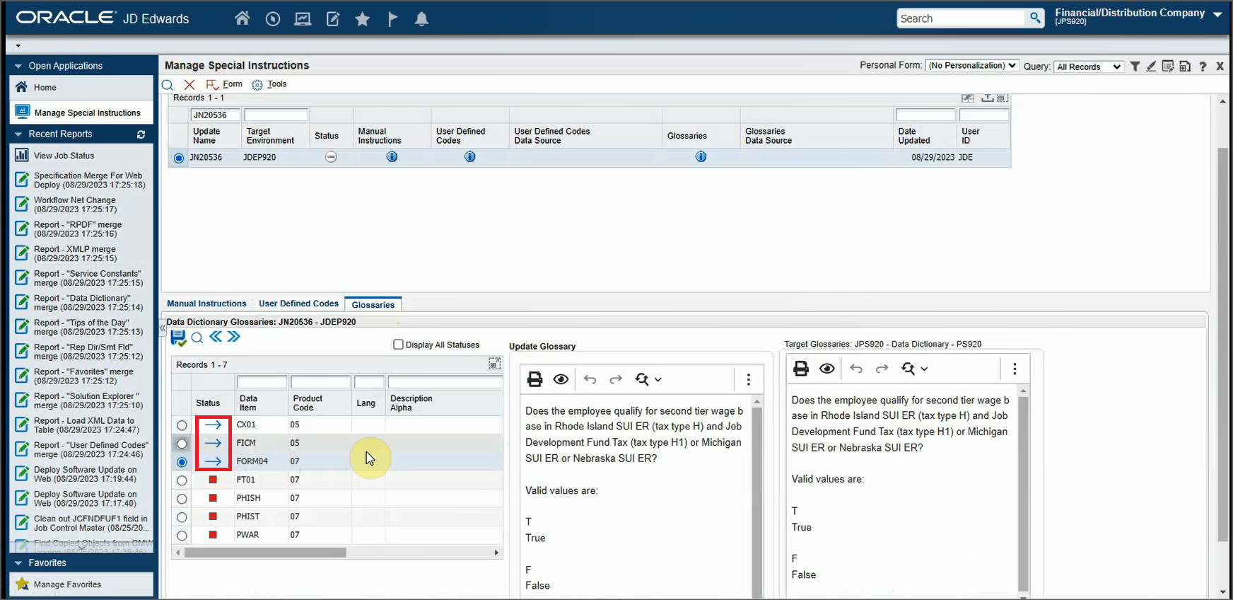Image resolution: width=1233 pixels, height=600 pixels.
Task: Click the Find magnifier in form toolbar
Action: pyautogui.click(x=168, y=85)
